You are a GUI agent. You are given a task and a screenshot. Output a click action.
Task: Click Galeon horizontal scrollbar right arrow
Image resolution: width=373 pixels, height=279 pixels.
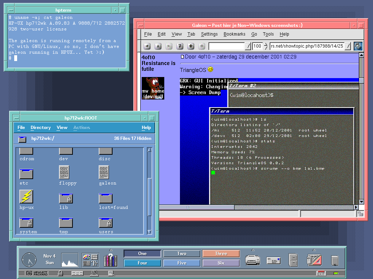tap(356, 207)
